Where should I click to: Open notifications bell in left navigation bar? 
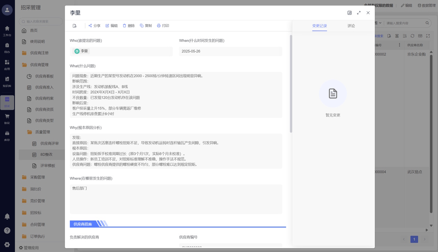[7, 217]
